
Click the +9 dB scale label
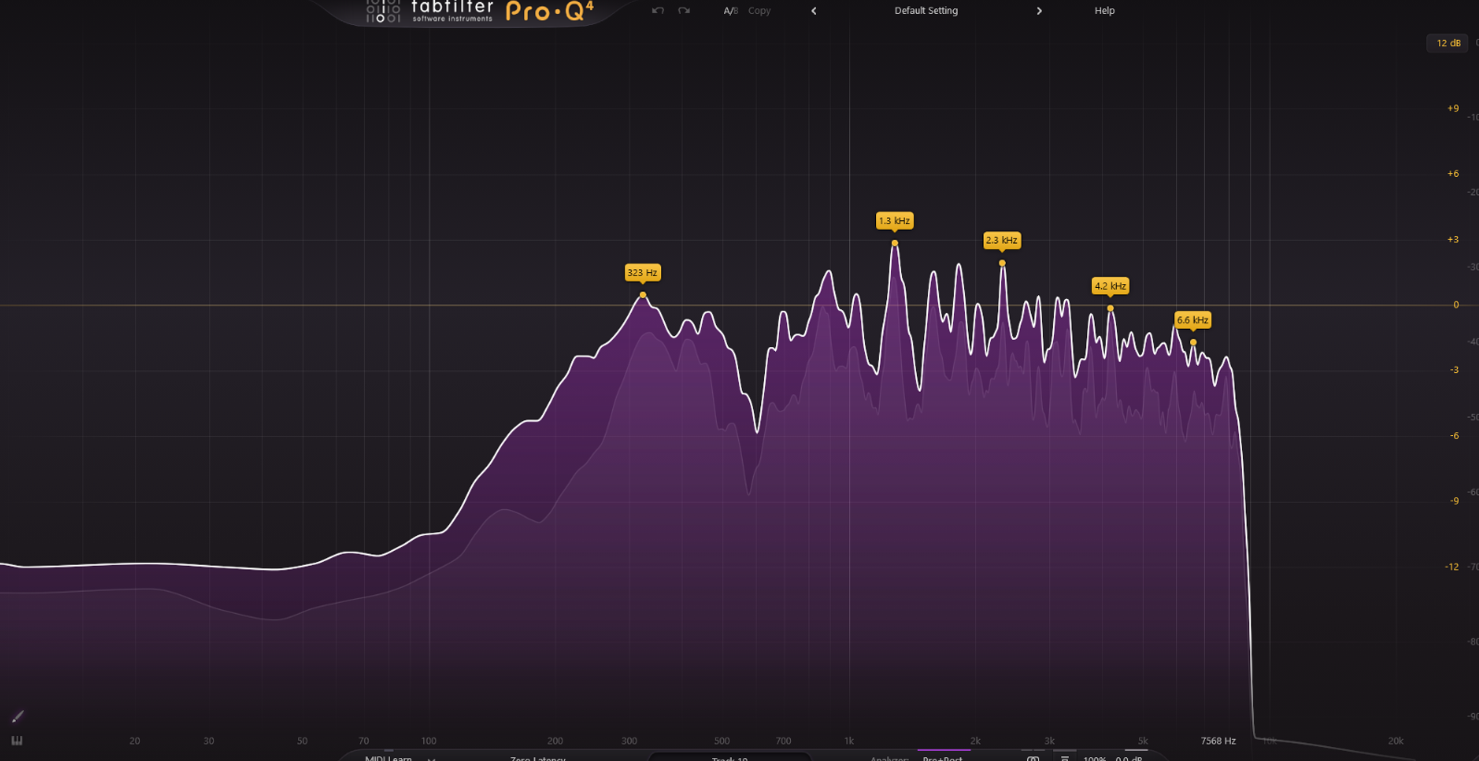[1453, 108]
